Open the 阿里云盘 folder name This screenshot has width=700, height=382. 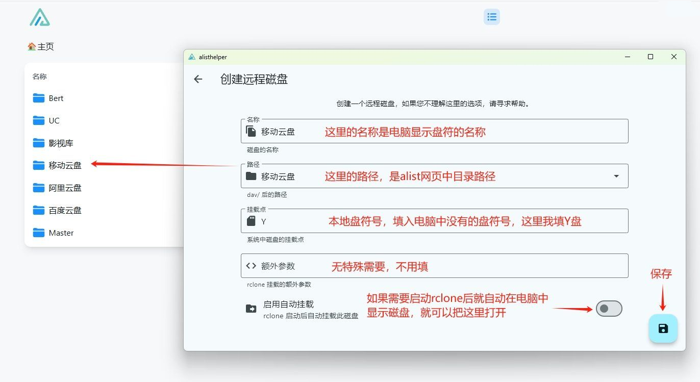pos(65,188)
